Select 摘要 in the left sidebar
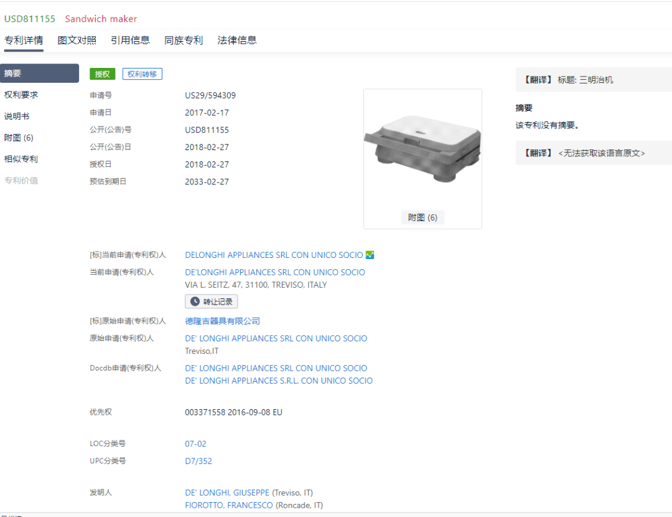 [39, 74]
